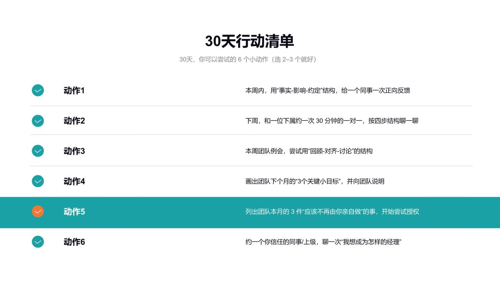The width and height of the screenshot is (500, 281).
Task: Click the 回顾-对齐-讨论 meeting description
Action: pos(309,151)
